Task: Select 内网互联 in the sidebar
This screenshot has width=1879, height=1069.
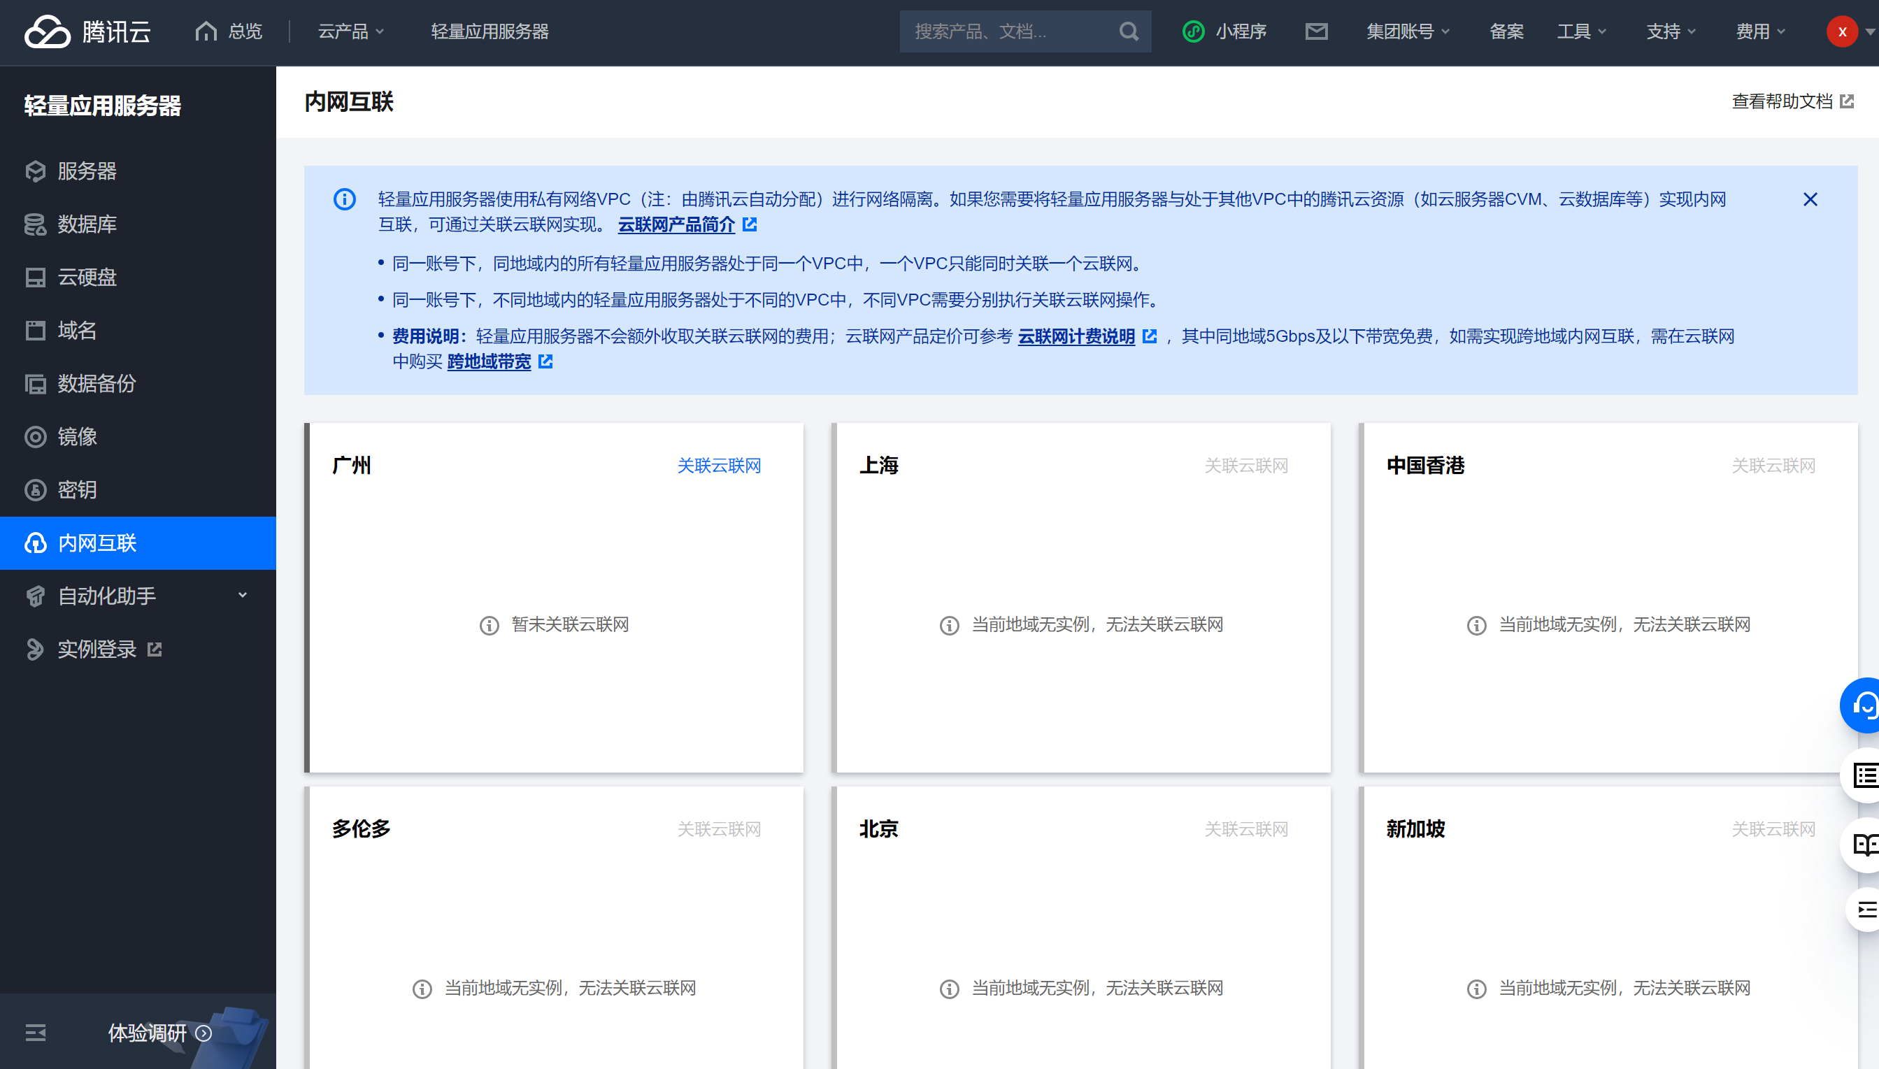Action: click(138, 543)
